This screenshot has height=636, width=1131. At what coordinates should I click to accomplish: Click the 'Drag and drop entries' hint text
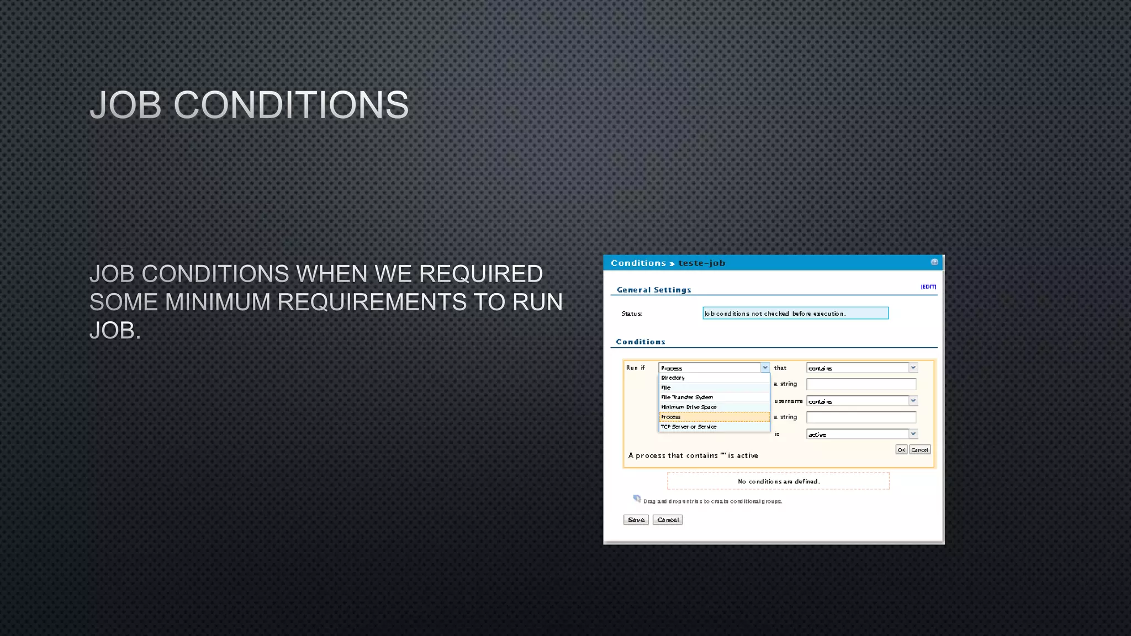712,501
